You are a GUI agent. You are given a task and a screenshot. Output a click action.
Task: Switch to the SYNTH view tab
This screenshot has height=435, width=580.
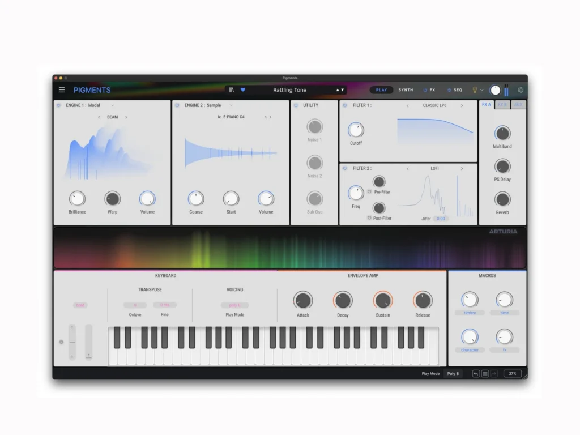coord(406,90)
